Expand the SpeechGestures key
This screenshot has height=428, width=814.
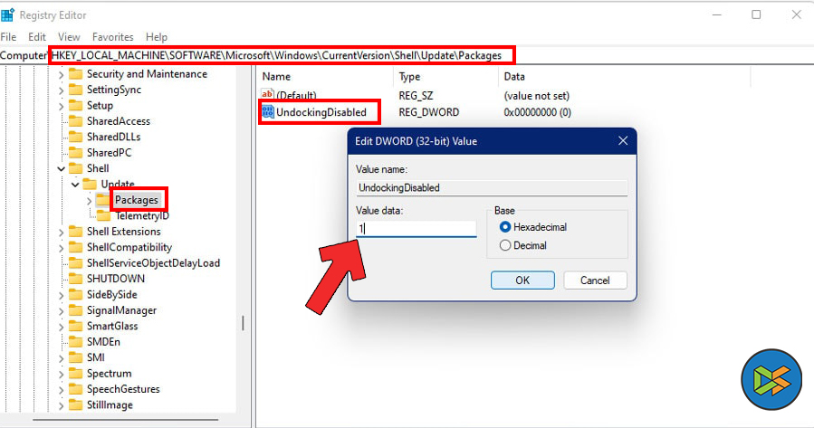pyautogui.click(x=61, y=390)
